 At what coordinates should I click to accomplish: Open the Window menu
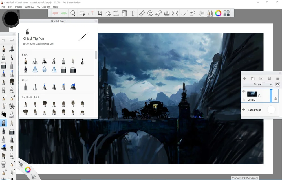click(29, 6)
